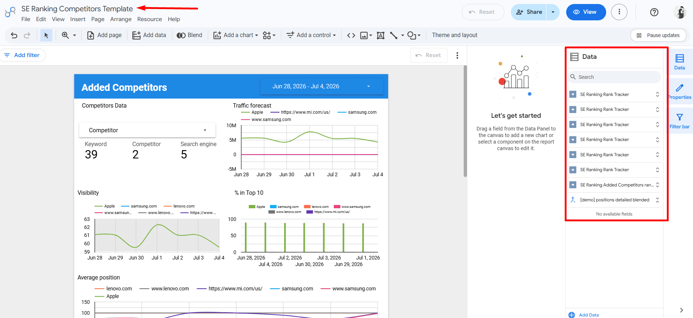
Task: Click samsung.com legend swatch in % in Top 10
Action: (273, 207)
